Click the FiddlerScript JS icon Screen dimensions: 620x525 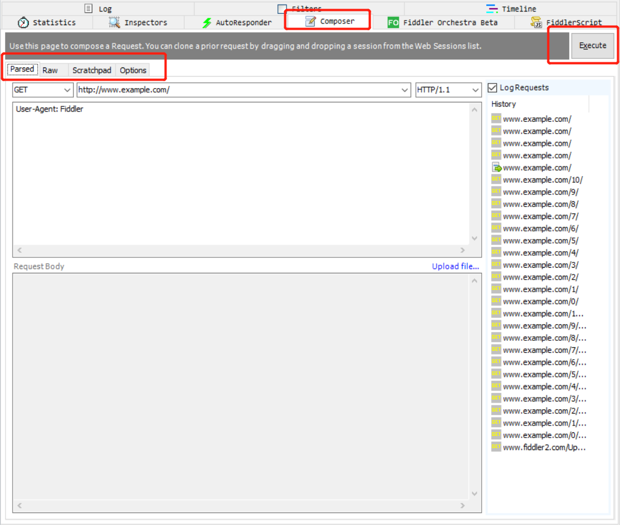[536, 22]
